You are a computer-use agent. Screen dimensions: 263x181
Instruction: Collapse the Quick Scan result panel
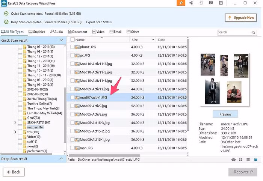[x=61, y=40]
